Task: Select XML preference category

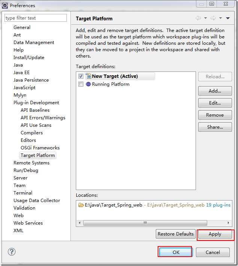Action: click(18, 230)
